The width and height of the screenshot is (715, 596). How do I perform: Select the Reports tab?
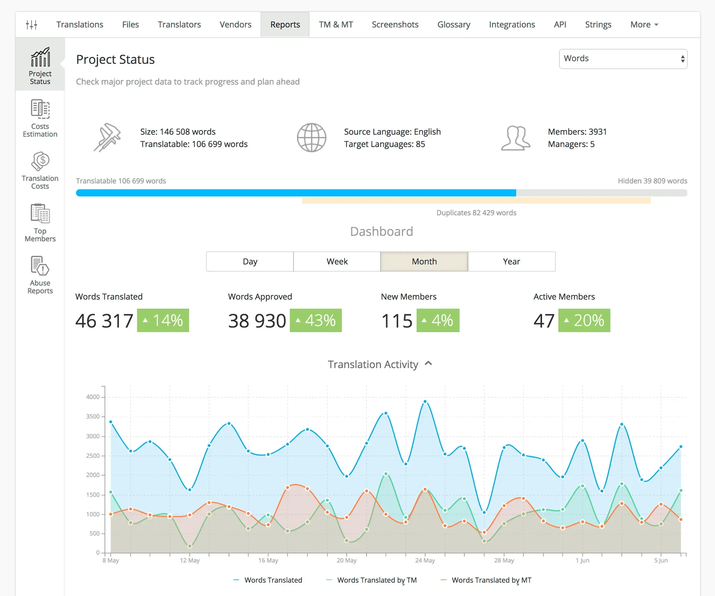click(x=285, y=25)
